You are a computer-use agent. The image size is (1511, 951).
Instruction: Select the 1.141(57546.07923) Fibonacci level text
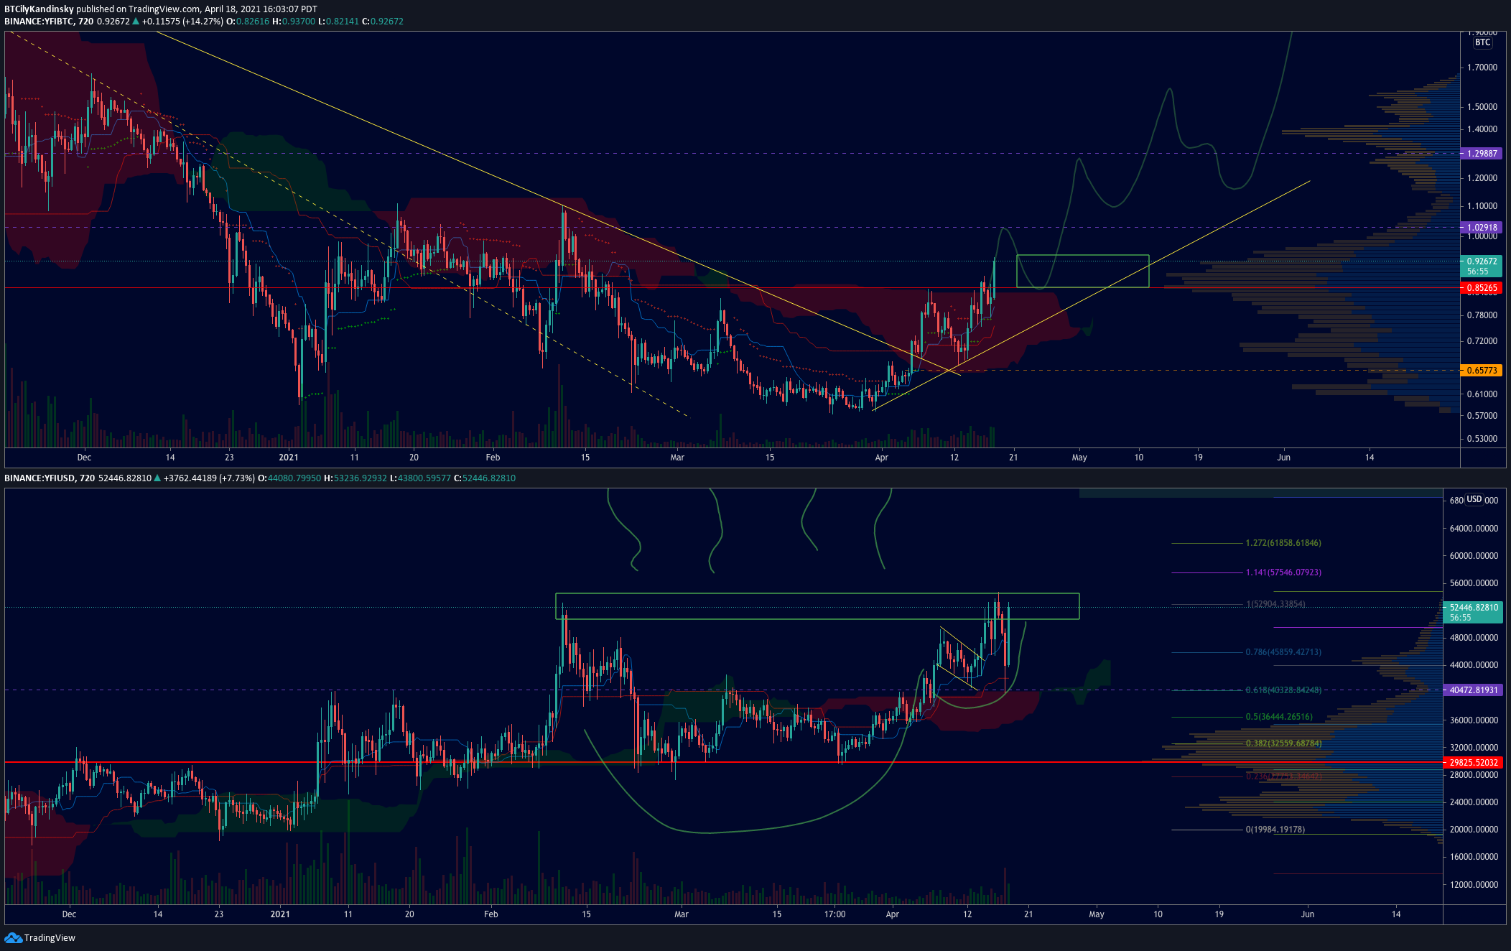[x=1283, y=572]
